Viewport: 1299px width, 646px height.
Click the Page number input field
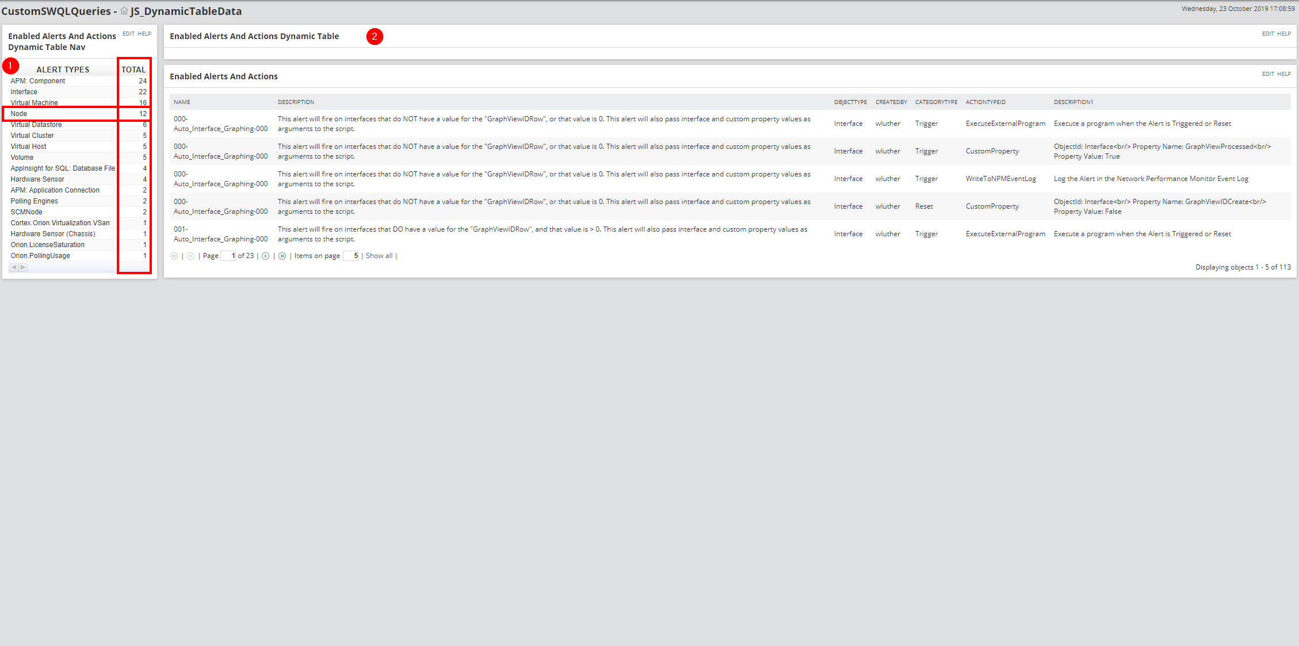[x=228, y=256]
